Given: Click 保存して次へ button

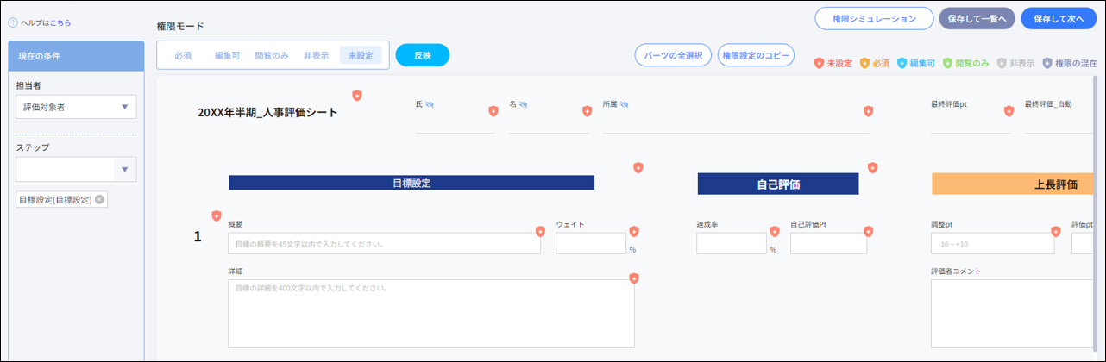Looking at the screenshot, I should tap(1058, 19).
